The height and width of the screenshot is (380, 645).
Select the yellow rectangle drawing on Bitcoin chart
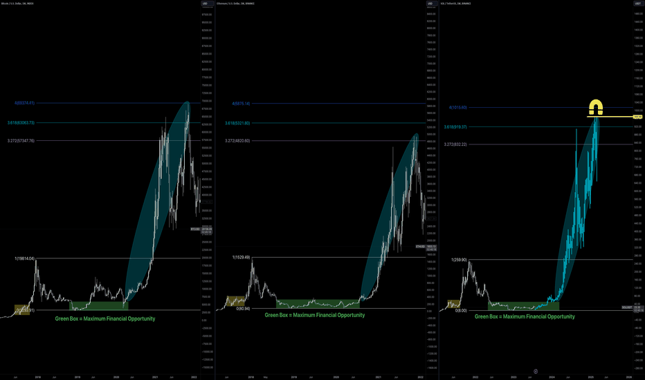point(22,310)
